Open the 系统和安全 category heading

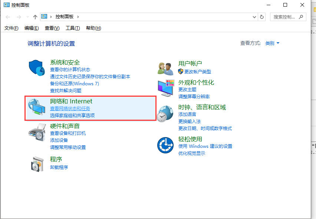[x=65, y=62]
